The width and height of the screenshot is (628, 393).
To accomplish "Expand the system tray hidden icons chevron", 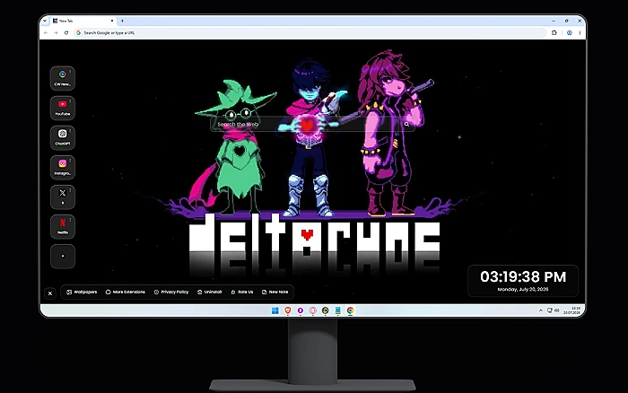I will click(541, 310).
